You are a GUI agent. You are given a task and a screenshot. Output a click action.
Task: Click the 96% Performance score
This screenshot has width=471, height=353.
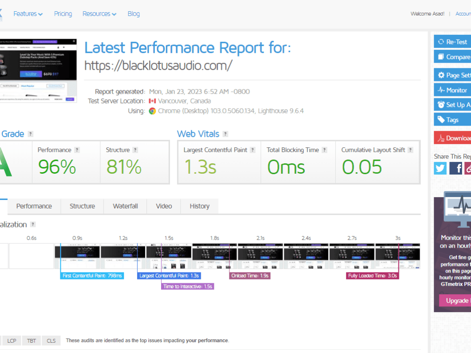[57, 167]
